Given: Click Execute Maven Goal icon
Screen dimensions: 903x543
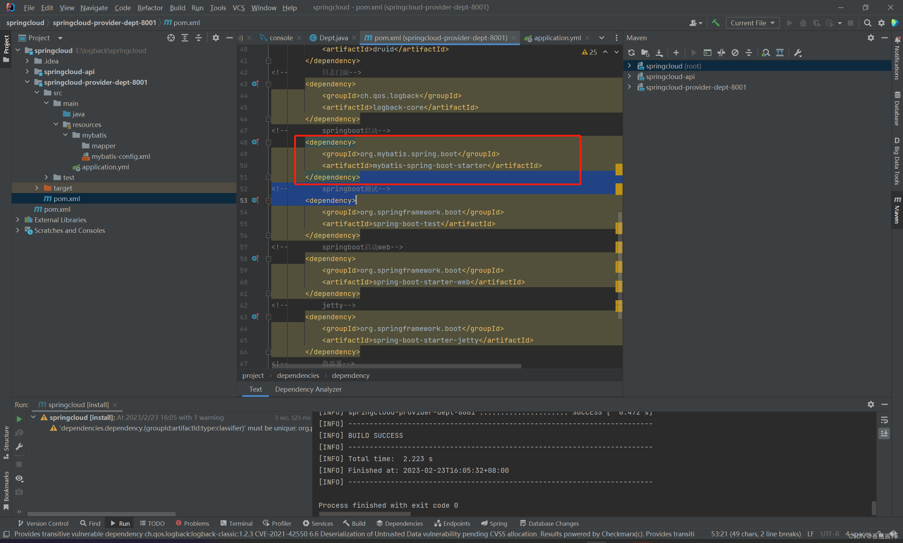Looking at the screenshot, I should (707, 53).
